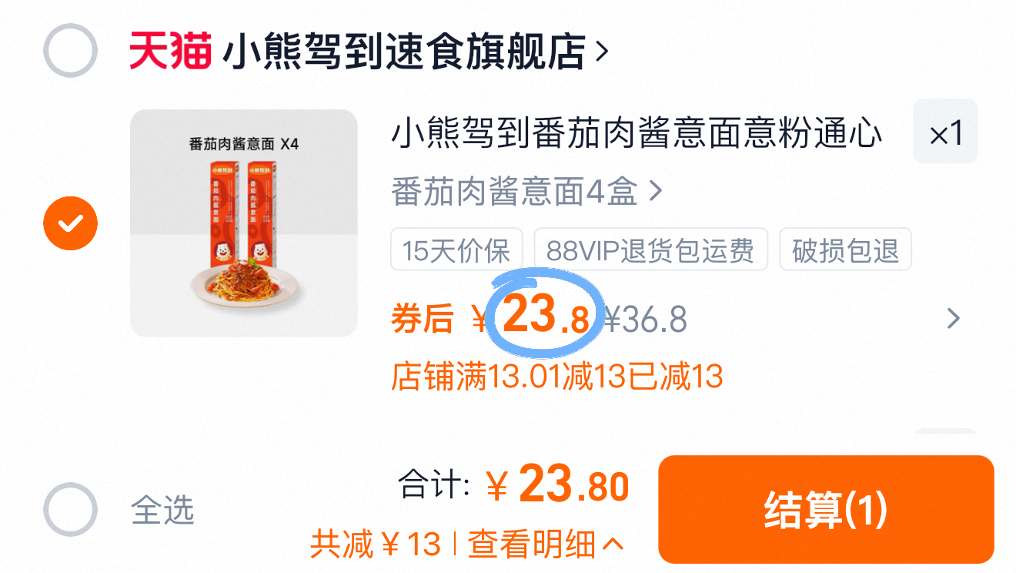Click the chevron after the store name
Viewport: 1016px width, 573px height.
602,52
